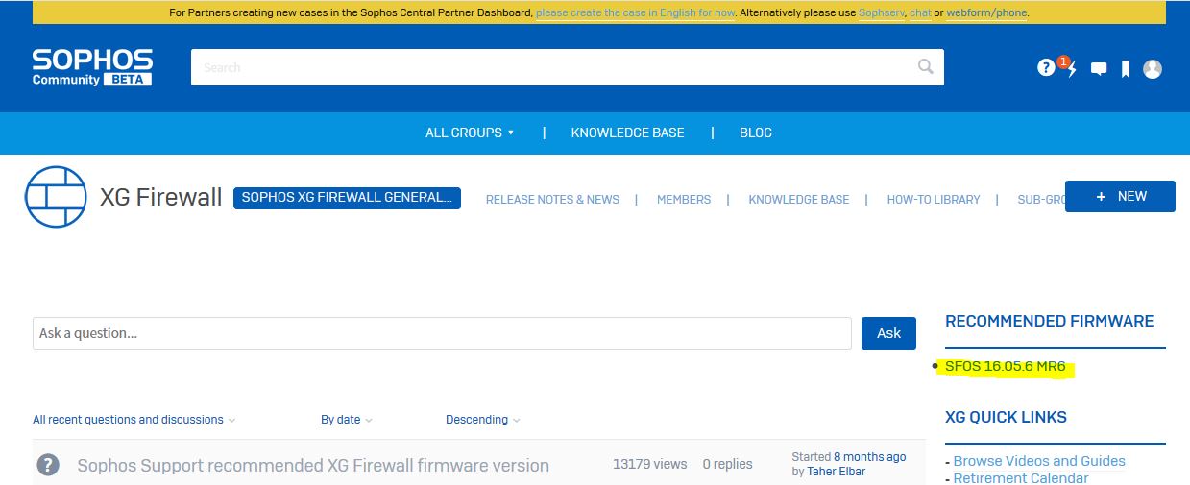Viewport: 1190px width, 485px height.
Task: Click the 13179 views count
Action: pyautogui.click(x=650, y=464)
